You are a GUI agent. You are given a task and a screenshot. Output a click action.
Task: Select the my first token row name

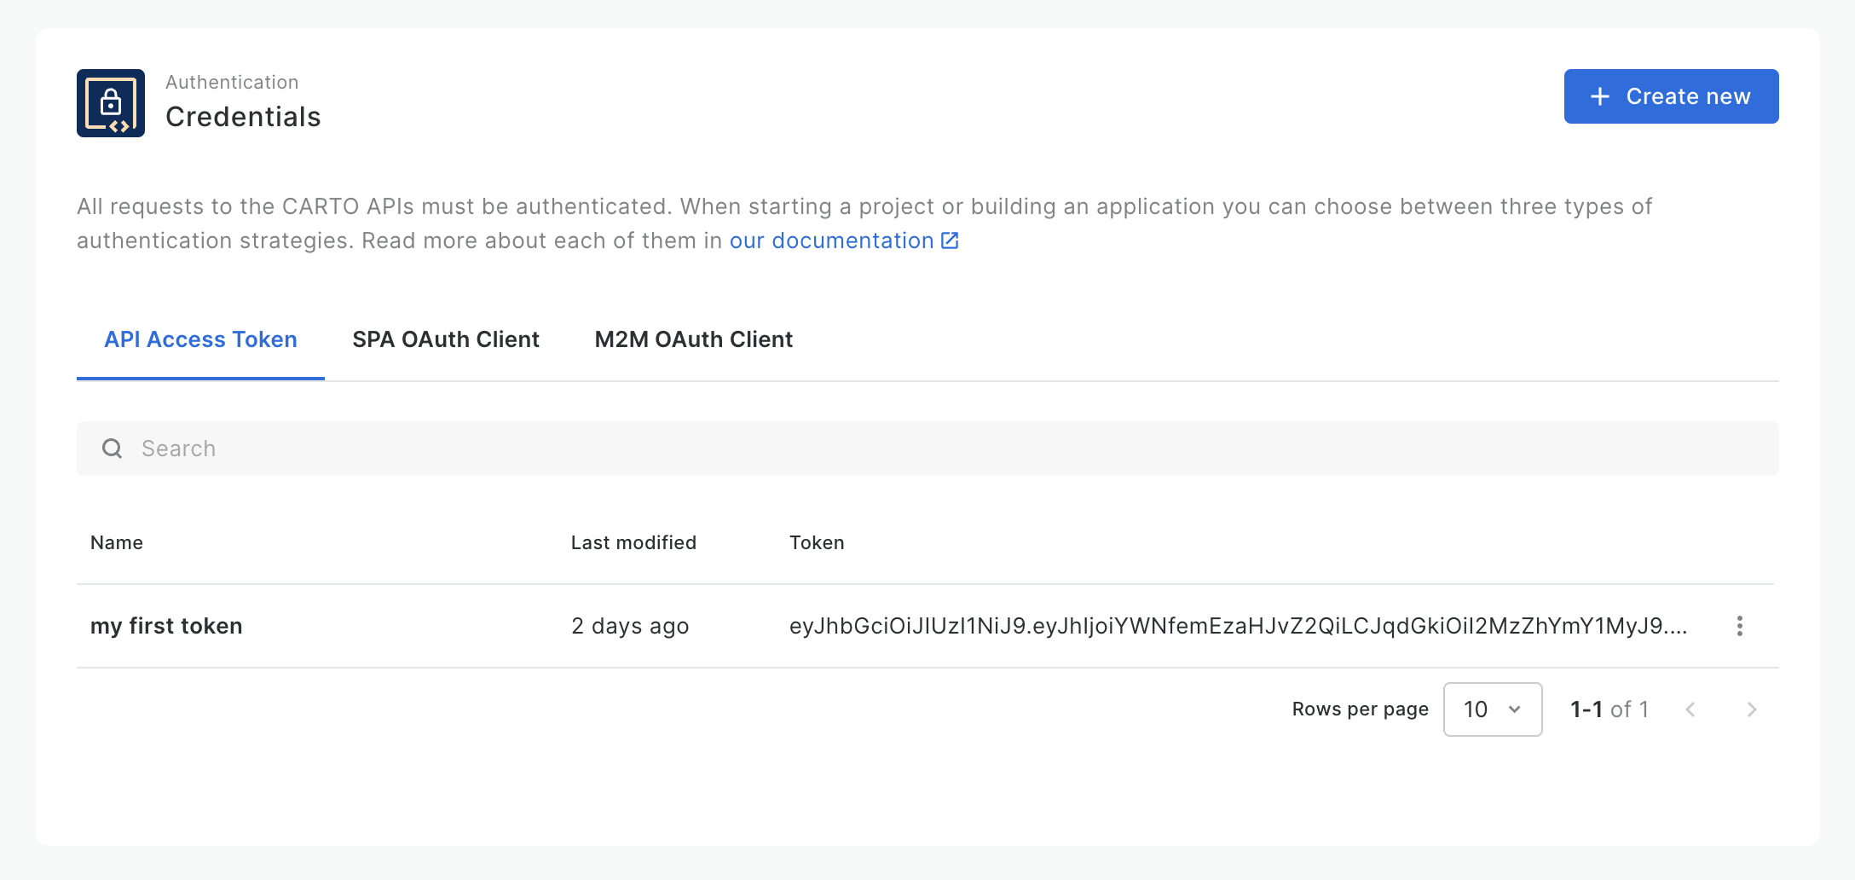(166, 626)
